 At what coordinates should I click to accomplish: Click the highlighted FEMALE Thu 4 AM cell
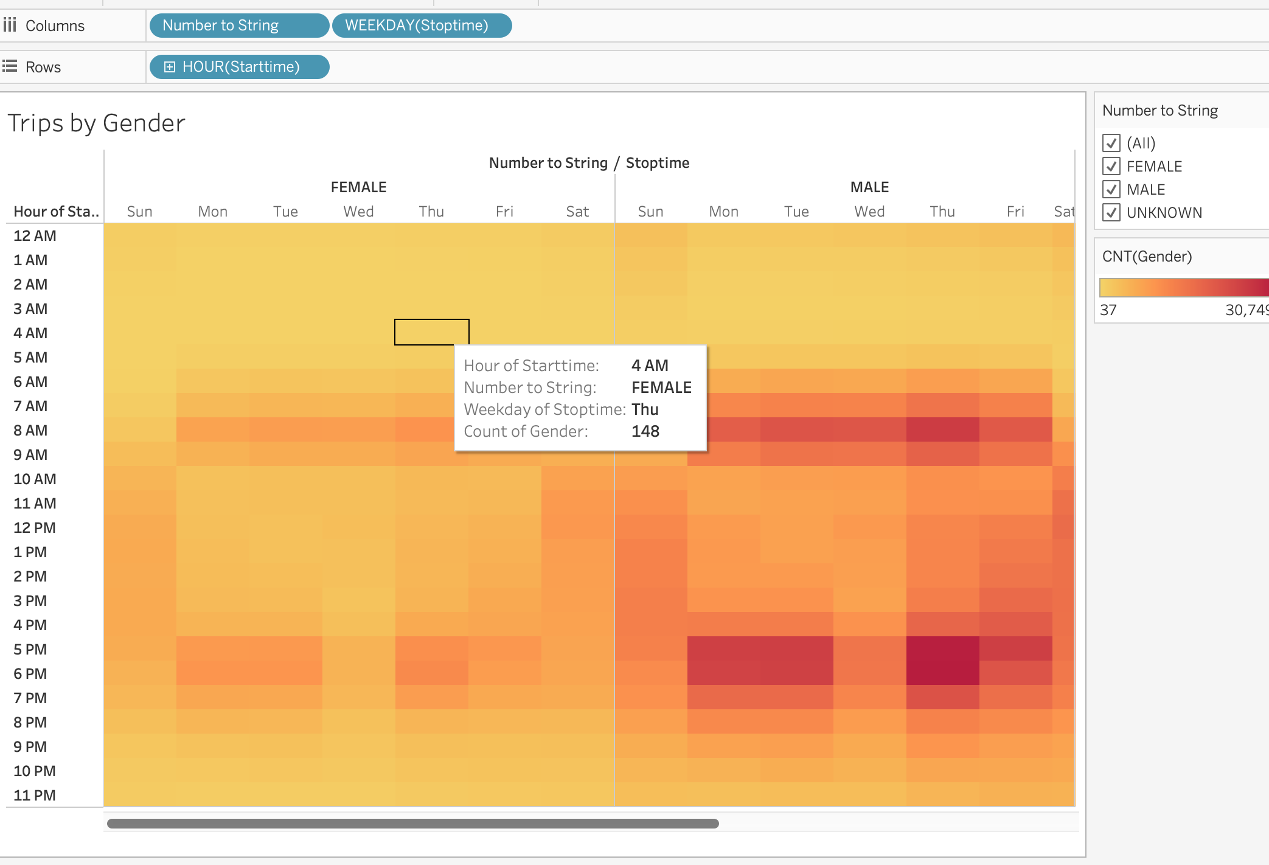431,332
